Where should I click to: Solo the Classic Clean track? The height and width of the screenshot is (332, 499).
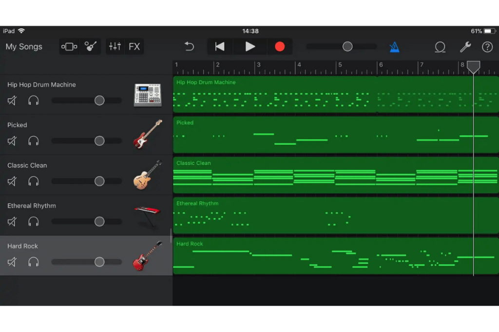tap(34, 181)
